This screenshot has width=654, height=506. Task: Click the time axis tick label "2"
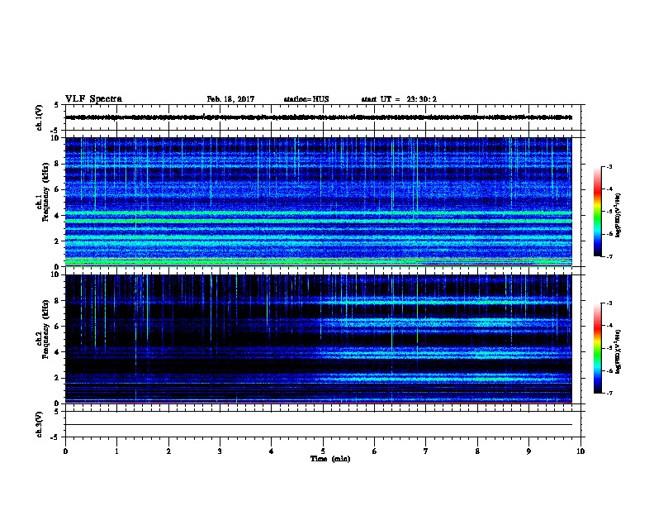click(x=168, y=451)
